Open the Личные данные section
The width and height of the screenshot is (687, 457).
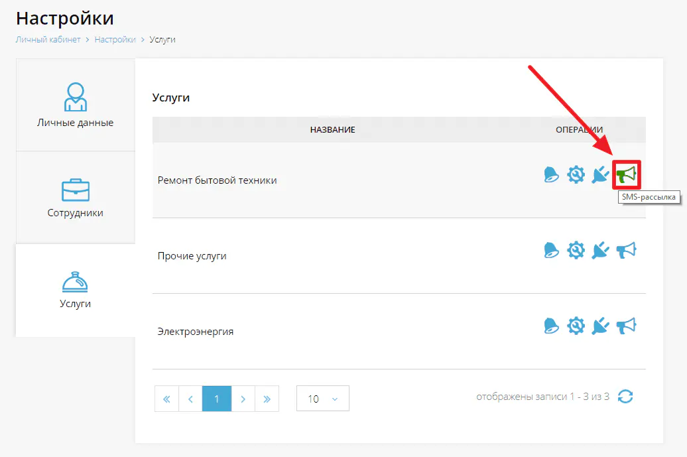pos(75,105)
